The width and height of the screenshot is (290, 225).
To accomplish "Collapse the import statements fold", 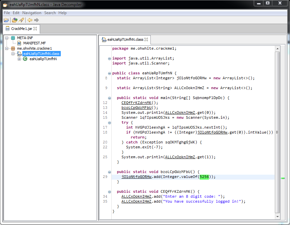I will click(109, 59).
